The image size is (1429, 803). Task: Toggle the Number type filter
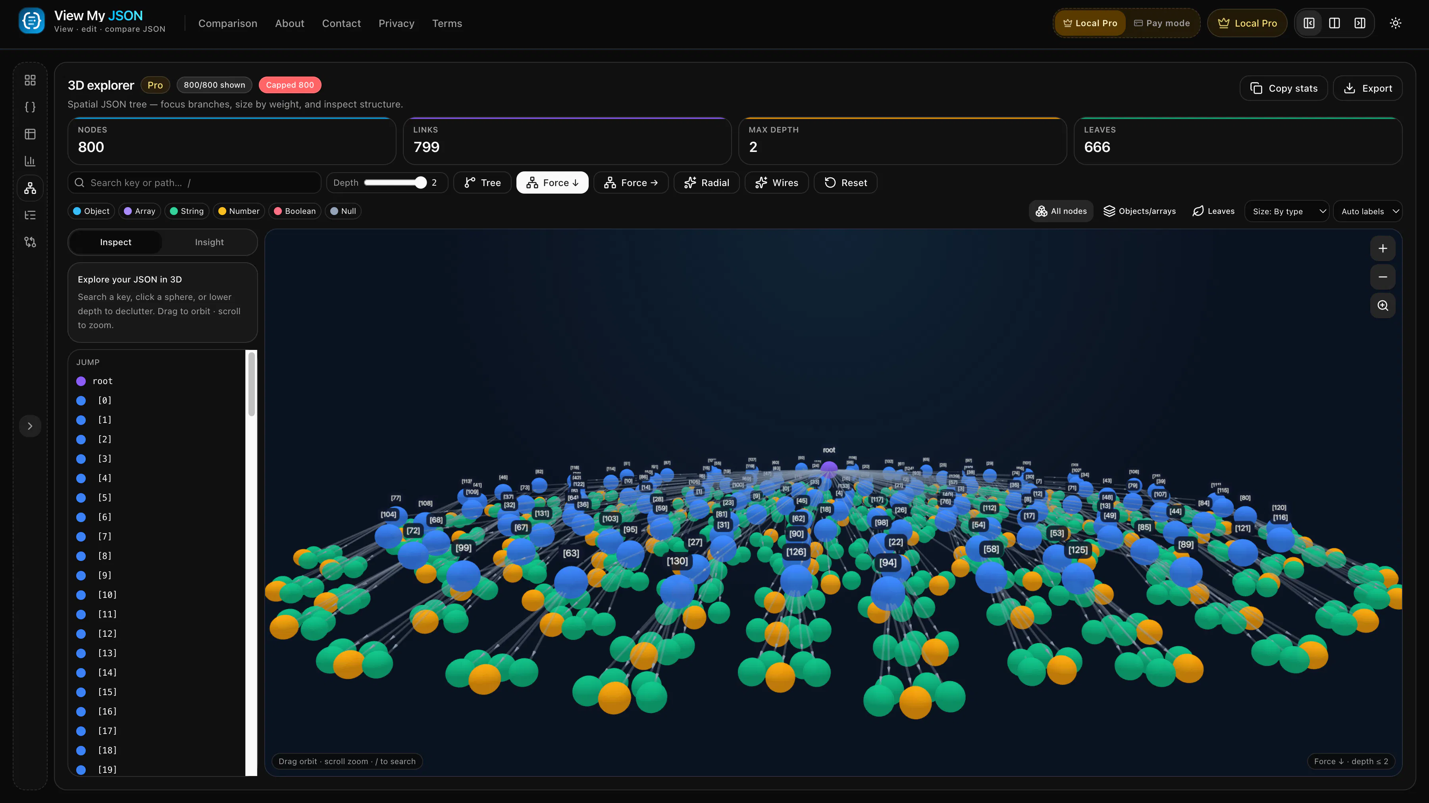[239, 211]
